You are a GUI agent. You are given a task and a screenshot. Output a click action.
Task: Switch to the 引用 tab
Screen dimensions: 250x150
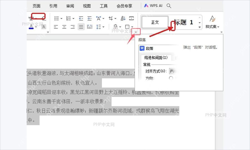(x=53, y=6)
